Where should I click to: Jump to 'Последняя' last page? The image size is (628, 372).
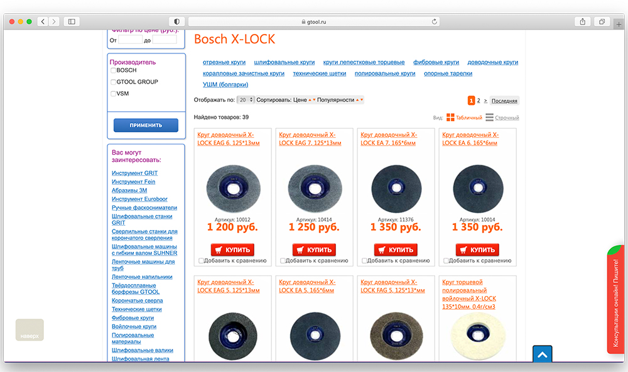click(504, 101)
